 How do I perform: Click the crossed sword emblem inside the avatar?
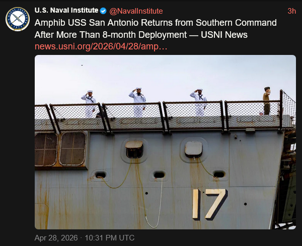click(18, 19)
